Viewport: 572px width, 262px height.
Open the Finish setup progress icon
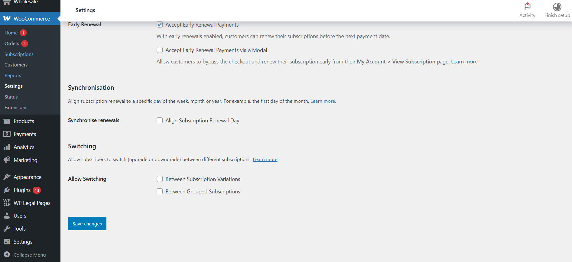(x=557, y=7)
